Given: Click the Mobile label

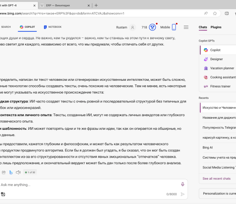Looking at the screenshot, I should coord(165,27).
